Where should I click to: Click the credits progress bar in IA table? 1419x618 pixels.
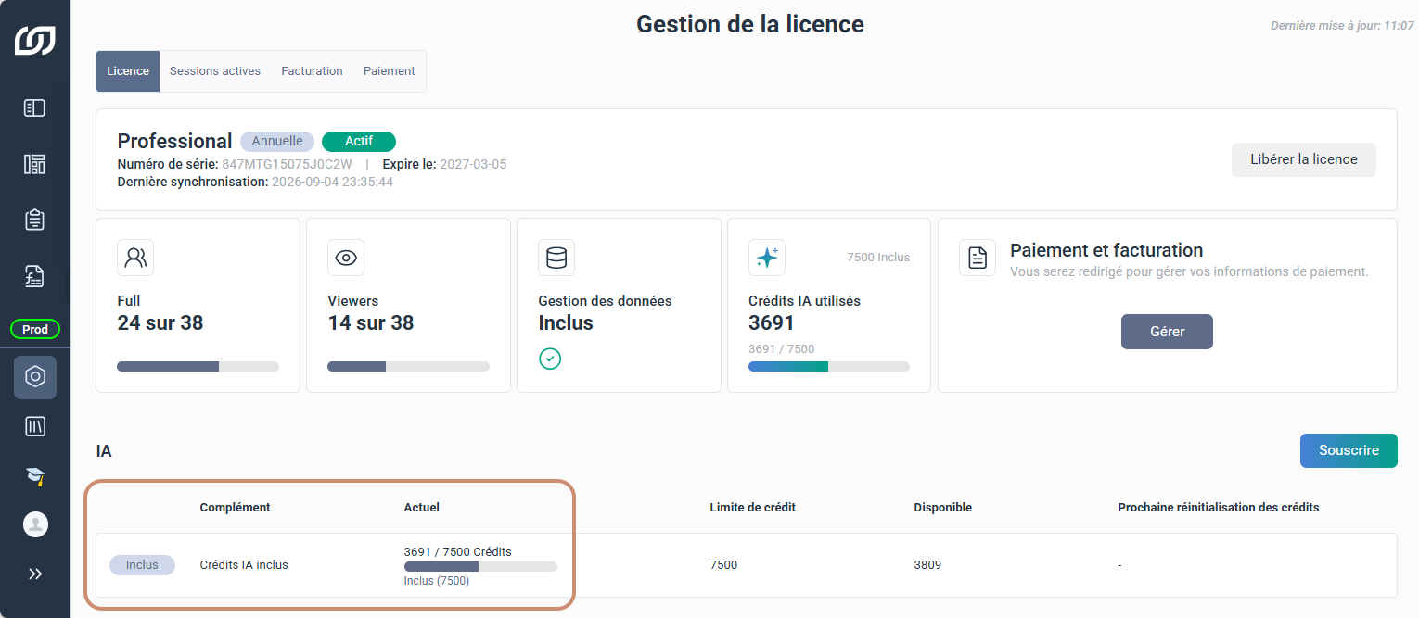click(x=480, y=566)
